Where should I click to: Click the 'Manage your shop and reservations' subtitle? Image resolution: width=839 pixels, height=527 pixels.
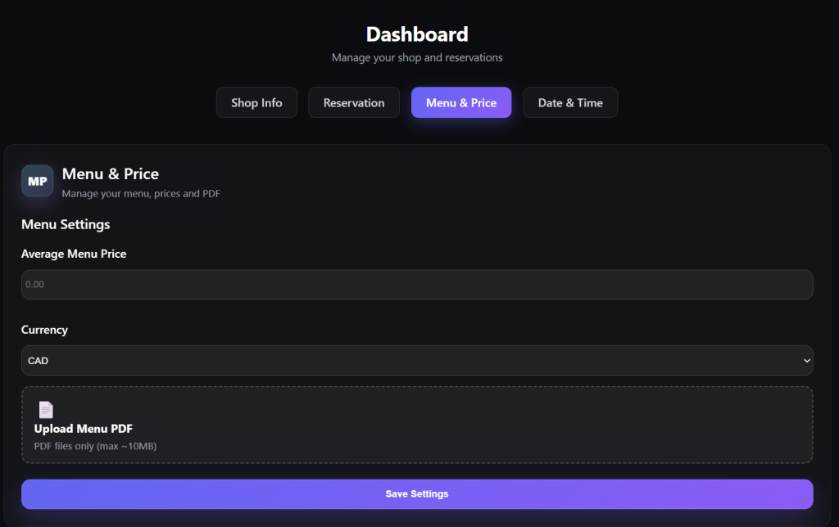(417, 58)
